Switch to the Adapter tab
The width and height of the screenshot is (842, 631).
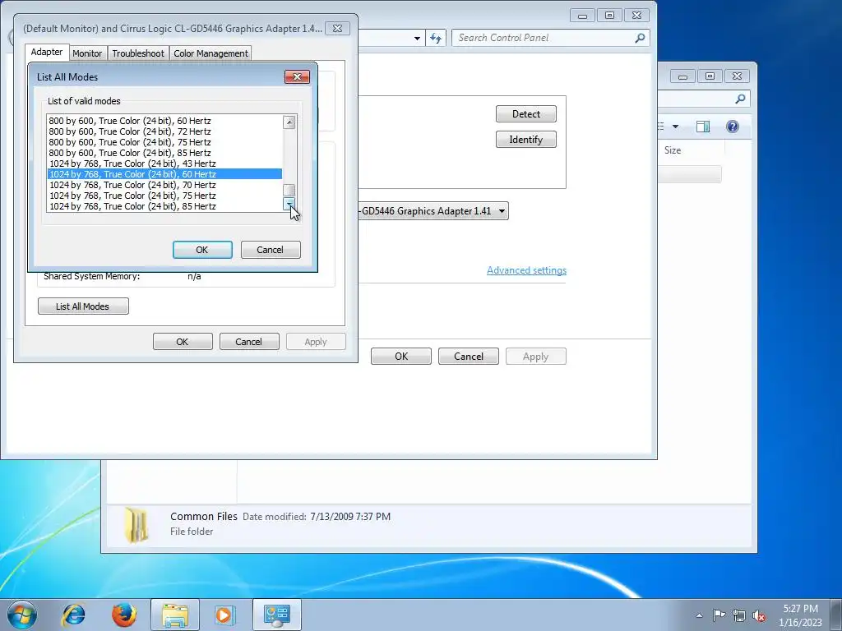(x=47, y=52)
